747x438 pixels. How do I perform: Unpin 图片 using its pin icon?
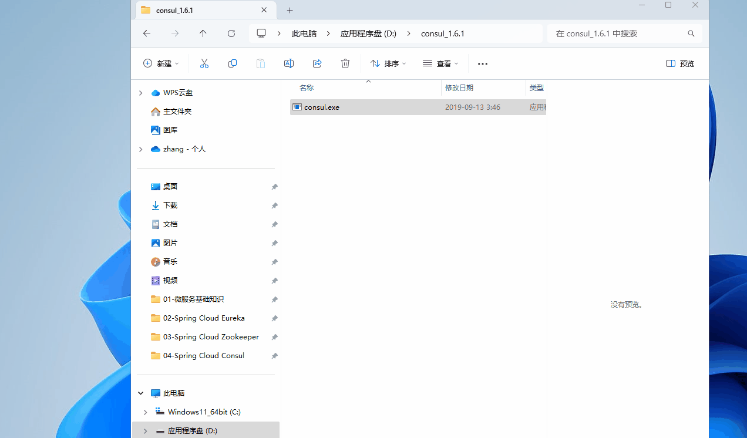click(274, 243)
